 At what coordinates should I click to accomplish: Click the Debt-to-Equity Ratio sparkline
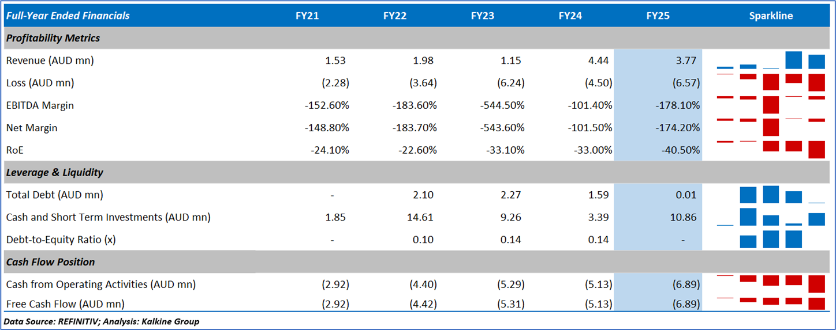pyautogui.click(x=771, y=239)
